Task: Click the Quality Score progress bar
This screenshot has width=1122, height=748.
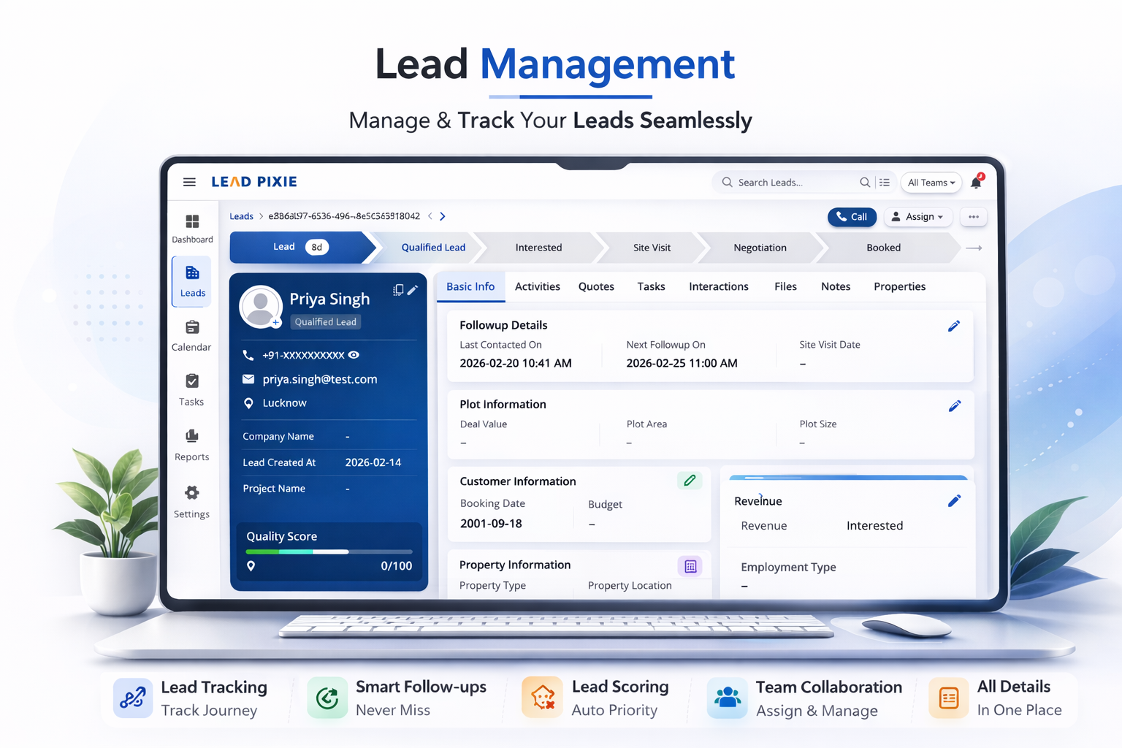Action: coord(329,552)
